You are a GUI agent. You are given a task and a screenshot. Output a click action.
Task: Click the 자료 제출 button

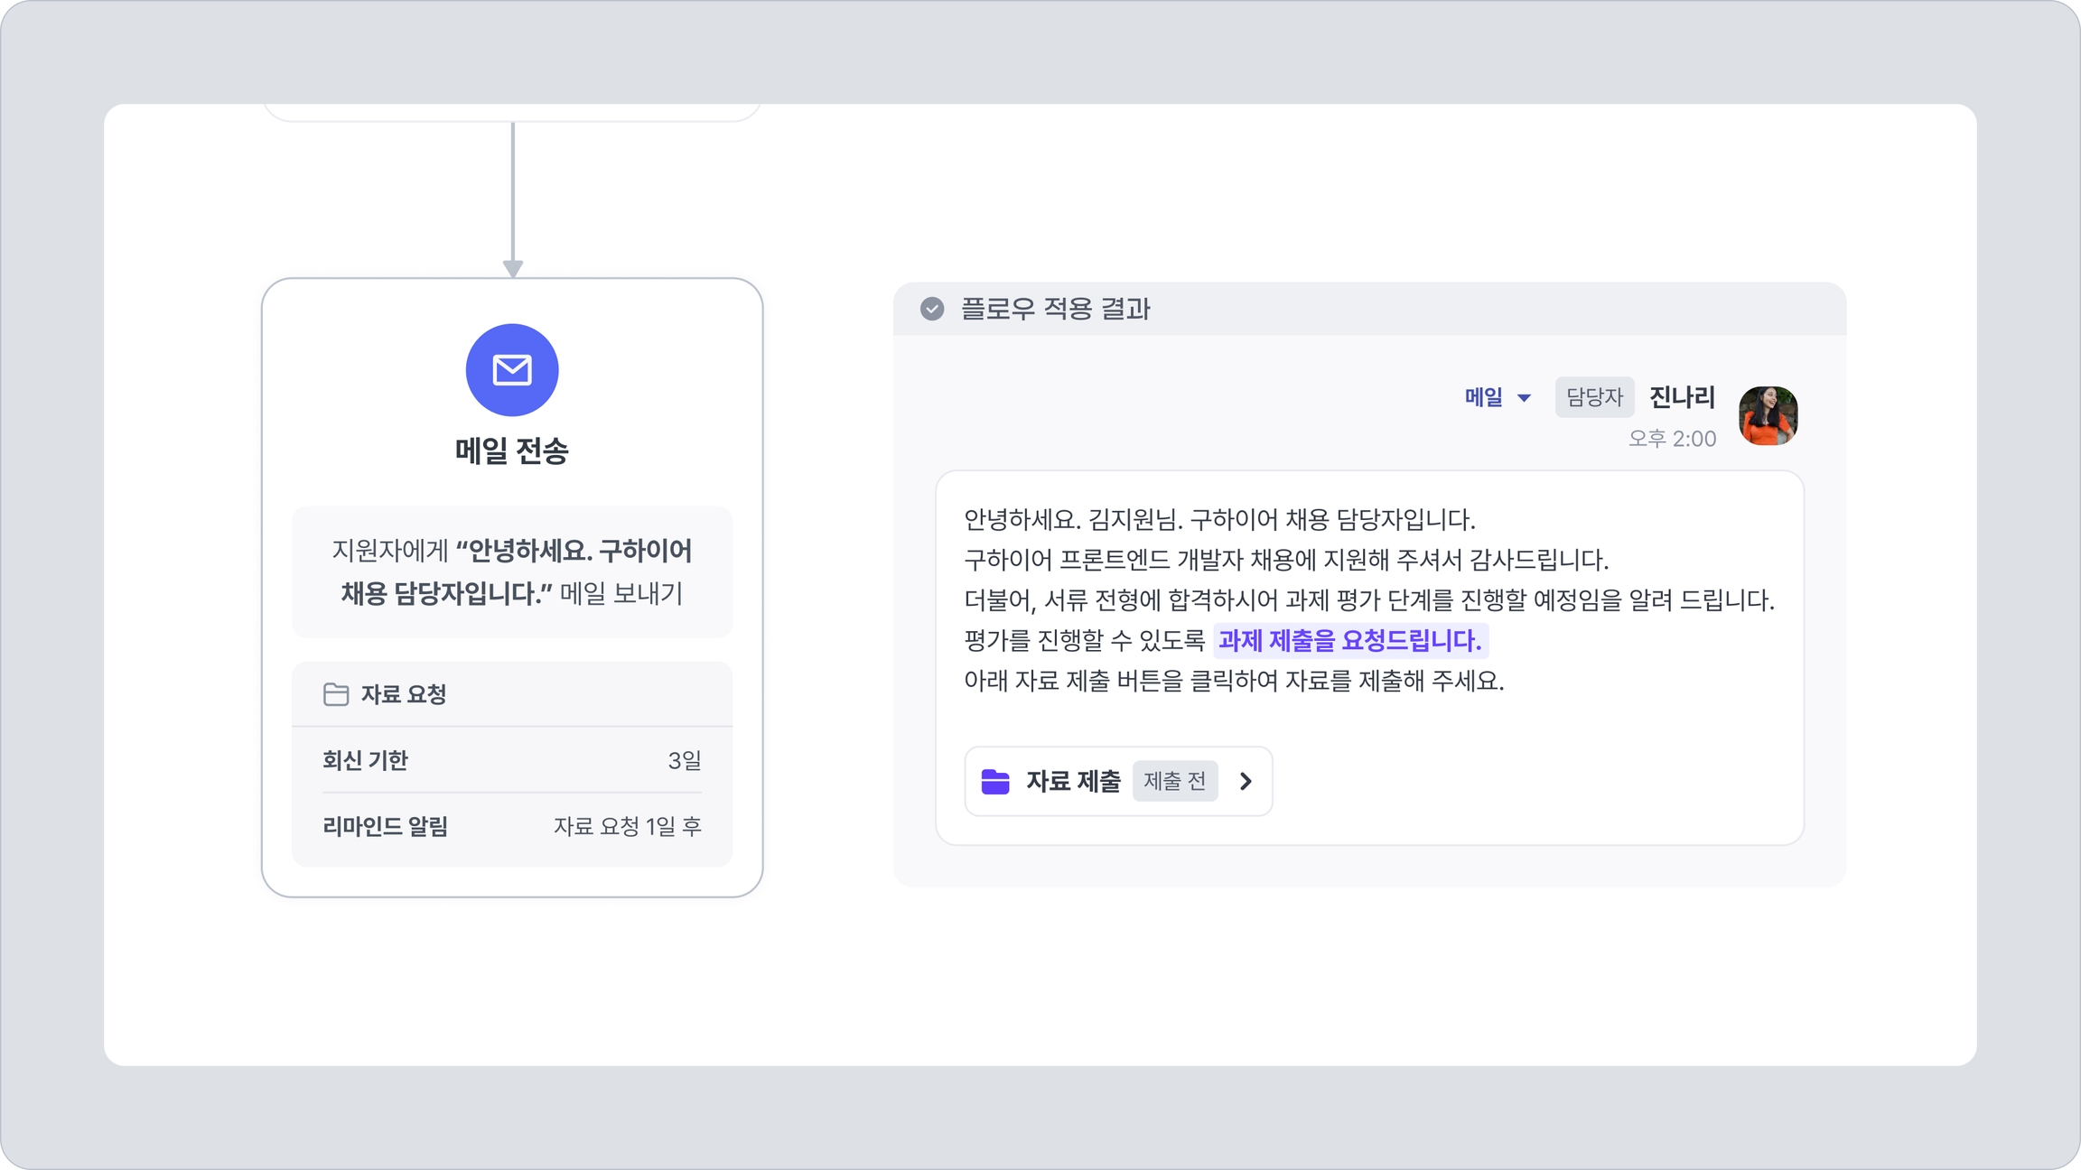pos(1072,781)
